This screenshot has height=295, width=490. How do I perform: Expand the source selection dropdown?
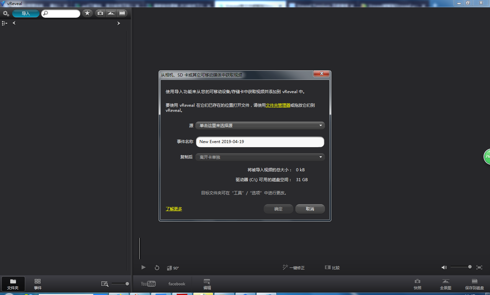click(260, 125)
